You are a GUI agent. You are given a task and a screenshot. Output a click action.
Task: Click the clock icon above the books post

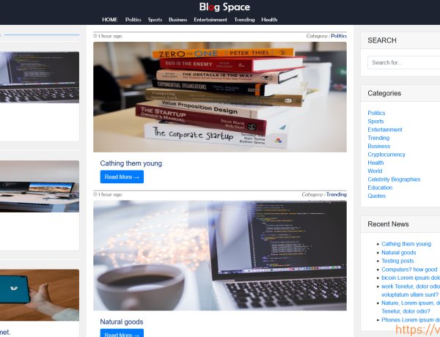(95, 36)
